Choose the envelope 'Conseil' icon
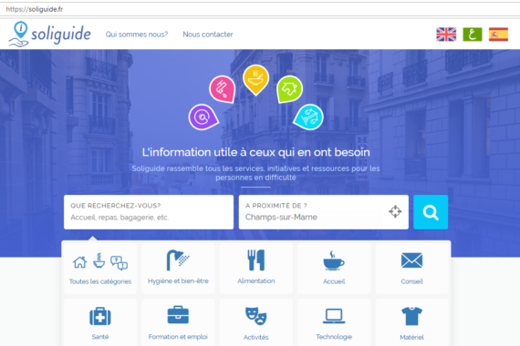This screenshot has height=346, width=520. pos(411,260)
